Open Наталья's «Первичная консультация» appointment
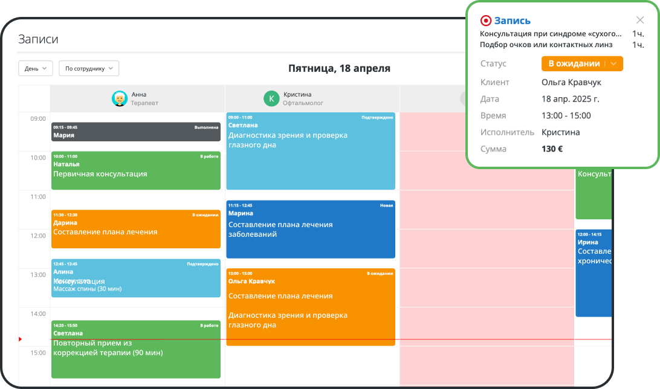 pos(135,169)
